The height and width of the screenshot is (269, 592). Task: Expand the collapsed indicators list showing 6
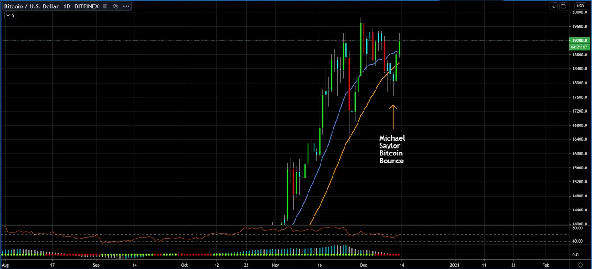(10, 15)
